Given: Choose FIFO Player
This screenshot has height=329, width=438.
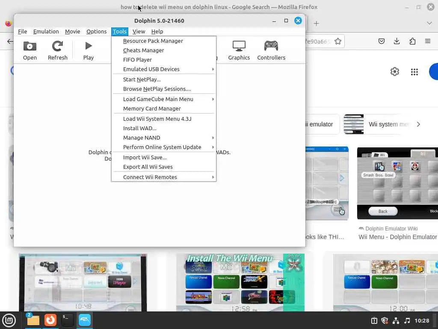Looking at the screenshot, I should click(164, 60).
